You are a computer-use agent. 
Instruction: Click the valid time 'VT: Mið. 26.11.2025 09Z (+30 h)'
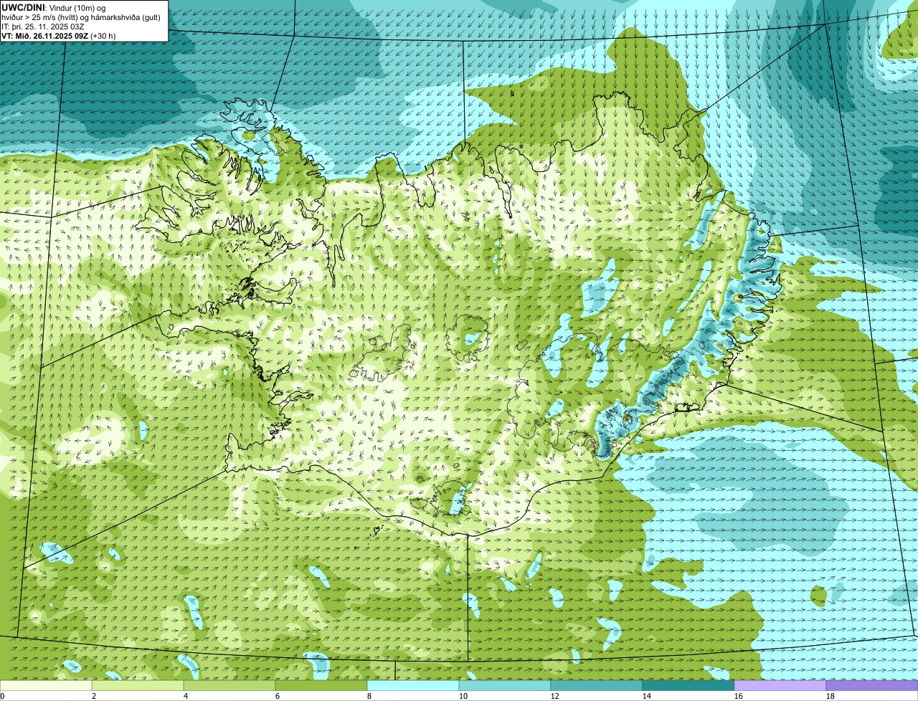click(x=59, y=35)
